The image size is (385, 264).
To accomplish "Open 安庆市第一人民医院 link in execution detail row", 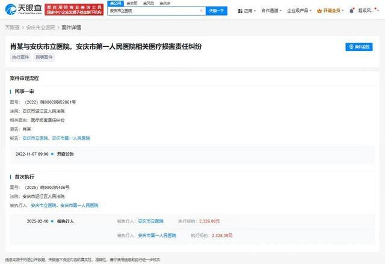I will point(157,236).
